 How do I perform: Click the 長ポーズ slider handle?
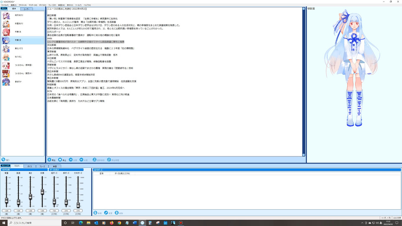[x=66, y=202]
